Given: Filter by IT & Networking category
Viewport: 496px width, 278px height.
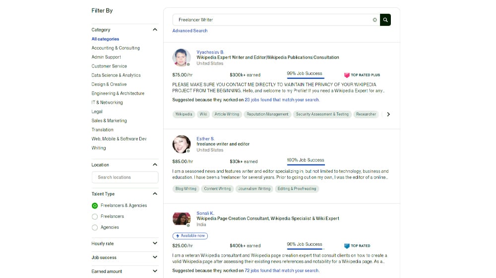Looking at the screenshot, I should [107, 103].
